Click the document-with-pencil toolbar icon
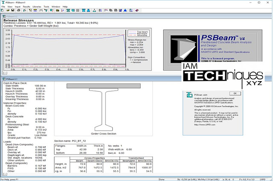 (30, 10)
